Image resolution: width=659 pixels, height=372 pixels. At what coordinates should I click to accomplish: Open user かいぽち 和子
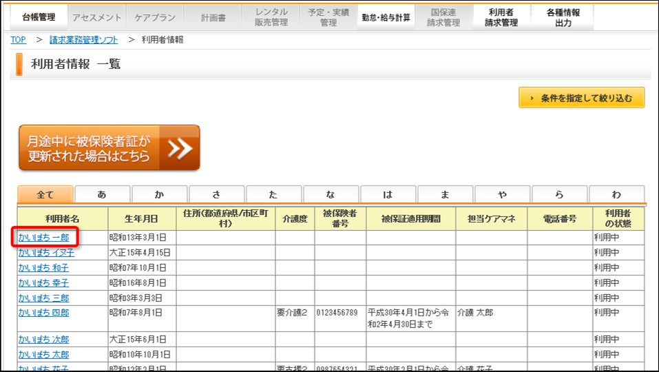(43, 268)
